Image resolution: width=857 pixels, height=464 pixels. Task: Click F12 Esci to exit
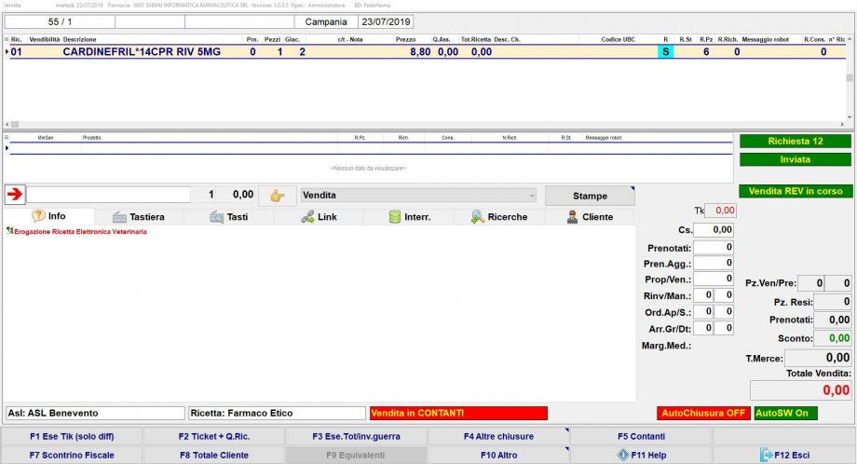pyautogui.click(x=782, y=455)
